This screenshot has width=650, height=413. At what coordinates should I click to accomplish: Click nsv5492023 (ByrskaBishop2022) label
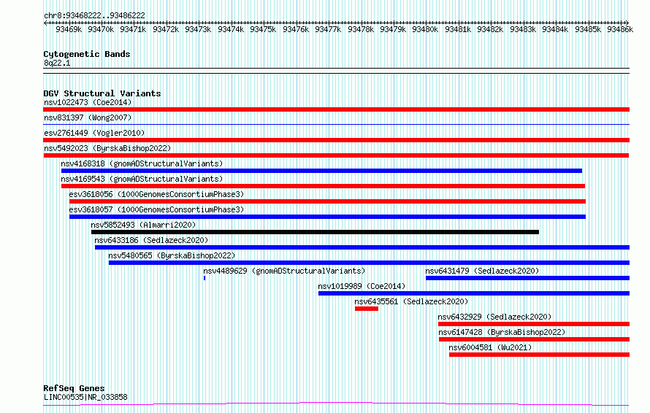(x=107, y=148)
